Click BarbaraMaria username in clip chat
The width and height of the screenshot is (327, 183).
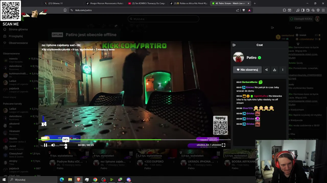pyautogui.click(x=250, y=82)
